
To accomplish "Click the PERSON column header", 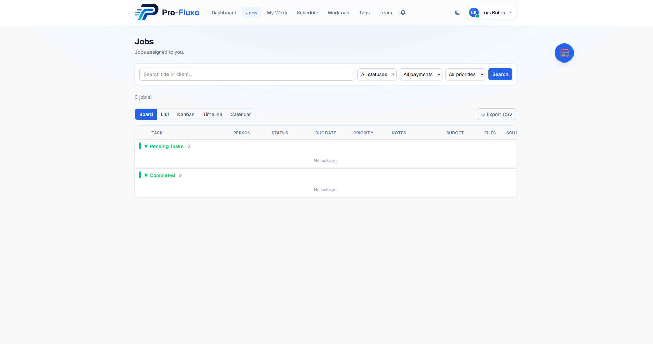I will pos(242,133).
